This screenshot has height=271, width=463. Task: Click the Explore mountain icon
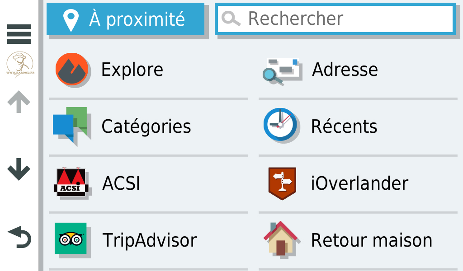point(72,69)
